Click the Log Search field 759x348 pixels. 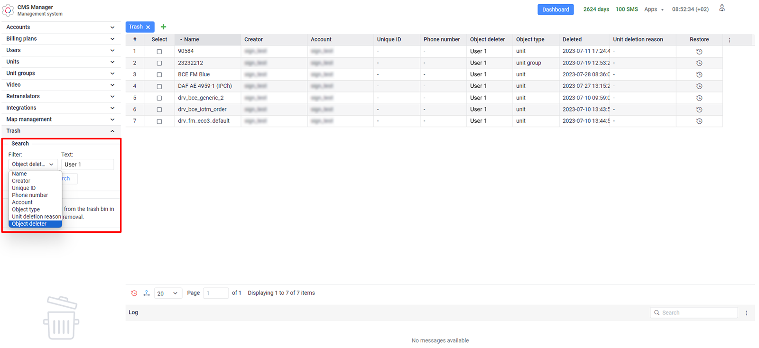coord(694,313)
